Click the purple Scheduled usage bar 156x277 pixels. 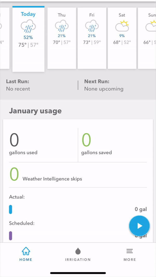pos(11,235)
